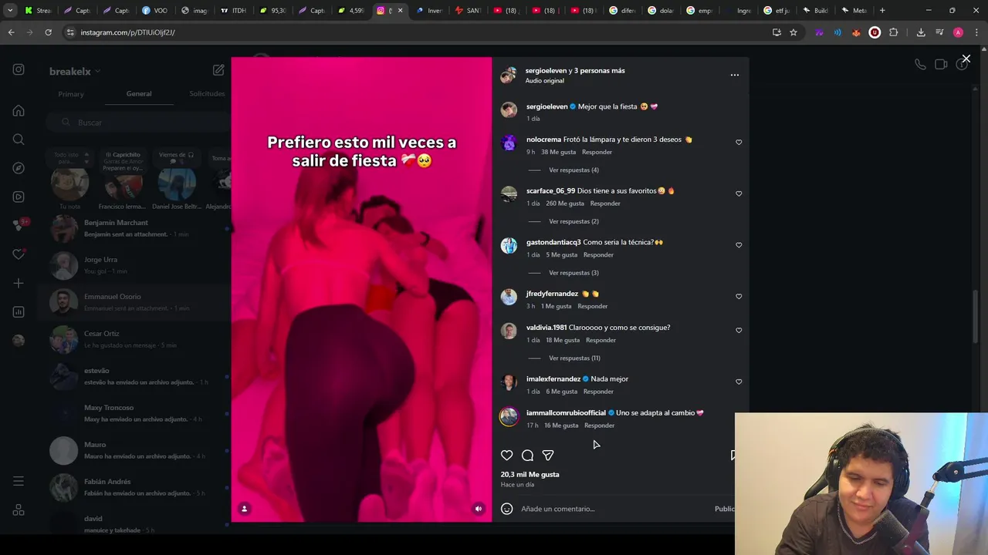This screenshot has width=988, height=555.
Task: Create new post with plus icon
Action: [19, 283]
